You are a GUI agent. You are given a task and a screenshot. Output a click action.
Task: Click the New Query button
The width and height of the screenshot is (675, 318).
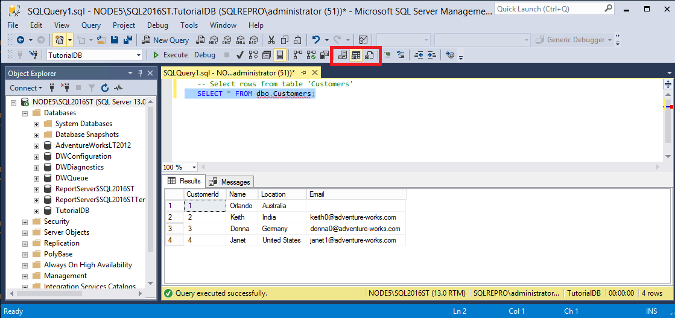pyautogui.click(x=165, y=40)
